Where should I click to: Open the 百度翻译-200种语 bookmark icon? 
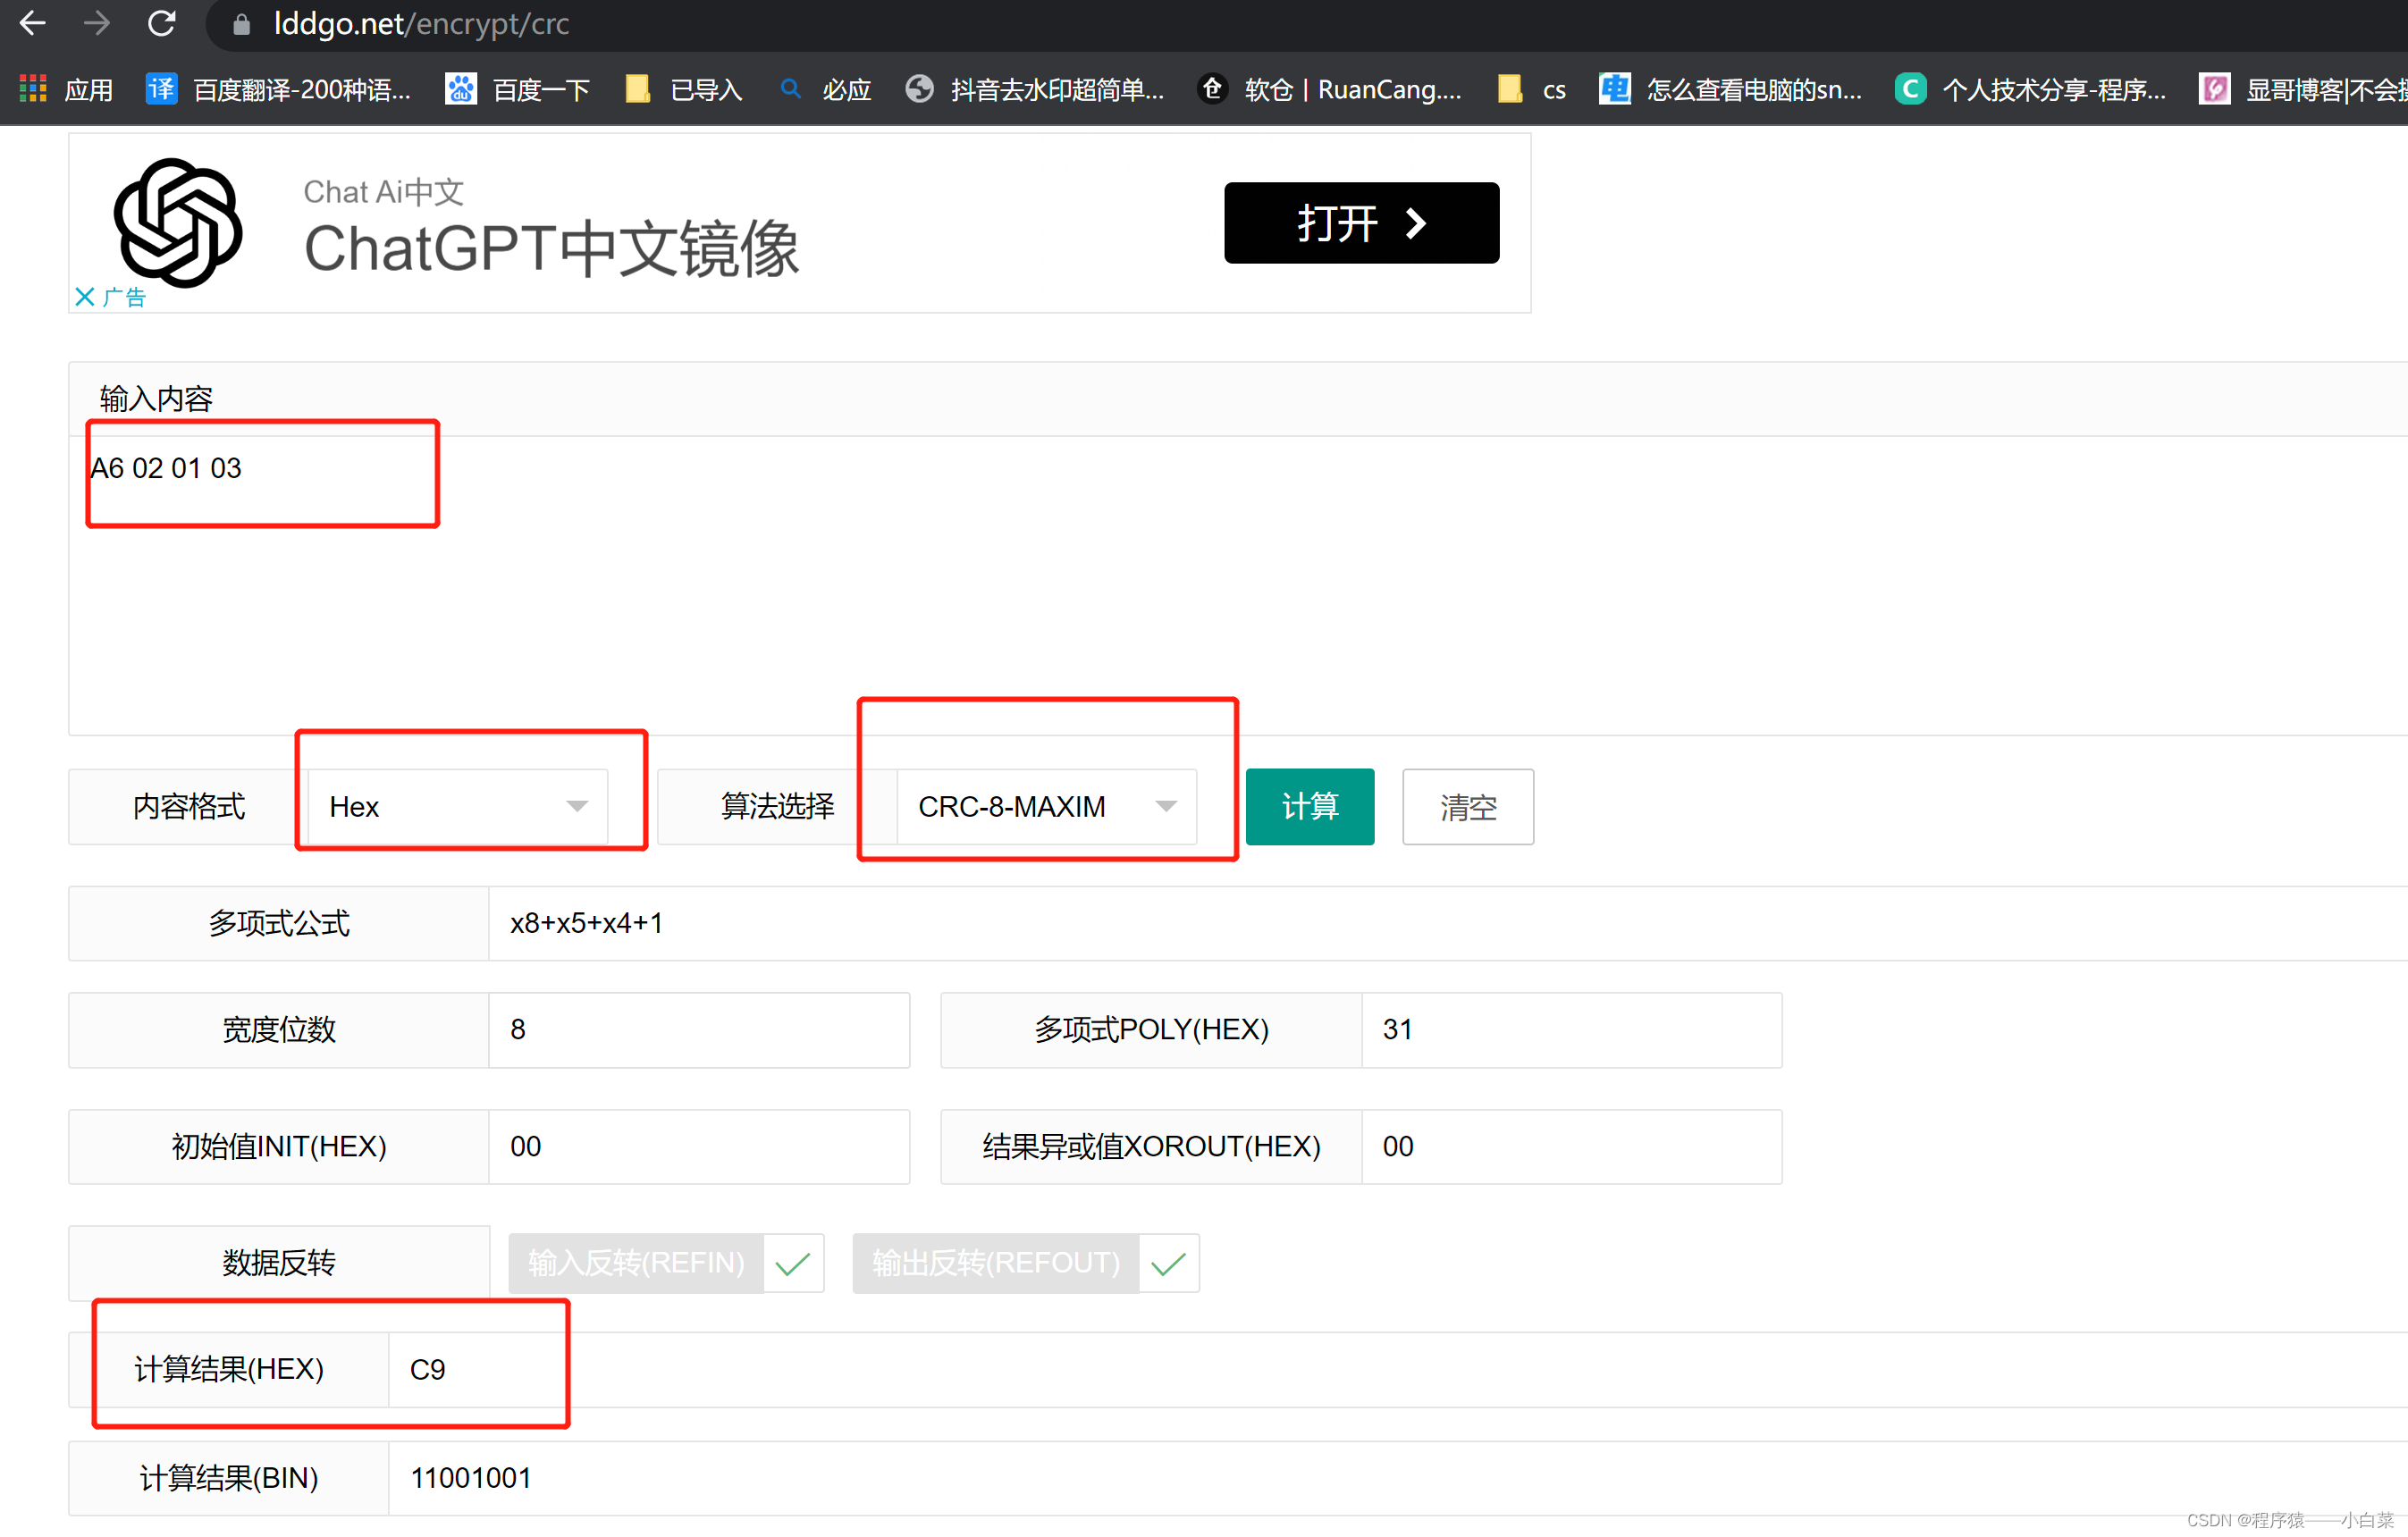(161, 88)
